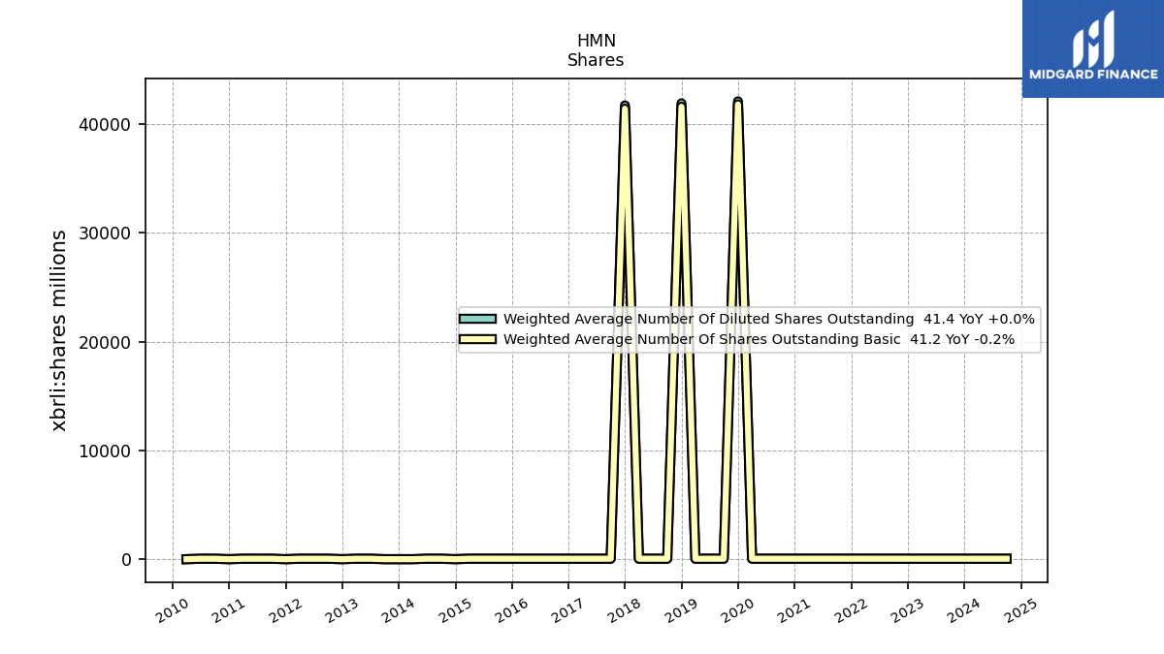Click the Midgard Finance logo
The height and width of the screenshot is (654, 1164).
point(1093,48)
